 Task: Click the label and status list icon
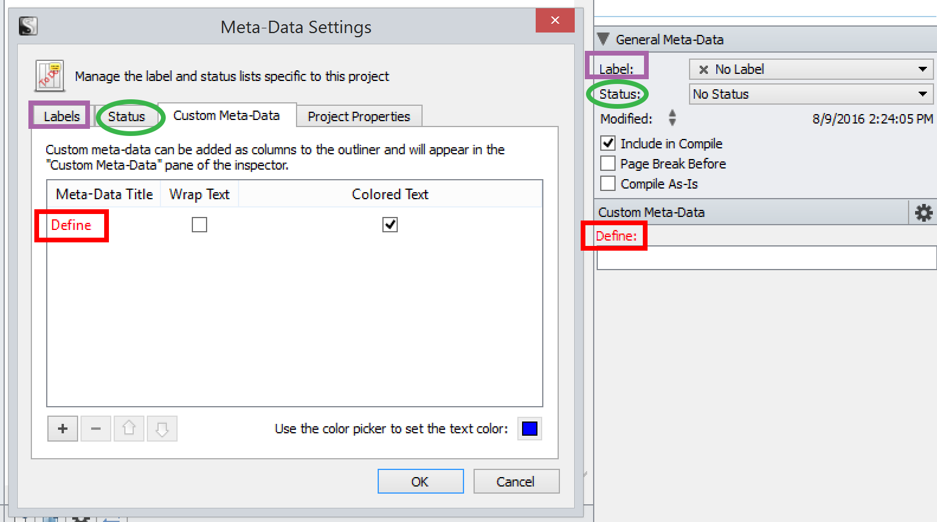coord(50,76)
